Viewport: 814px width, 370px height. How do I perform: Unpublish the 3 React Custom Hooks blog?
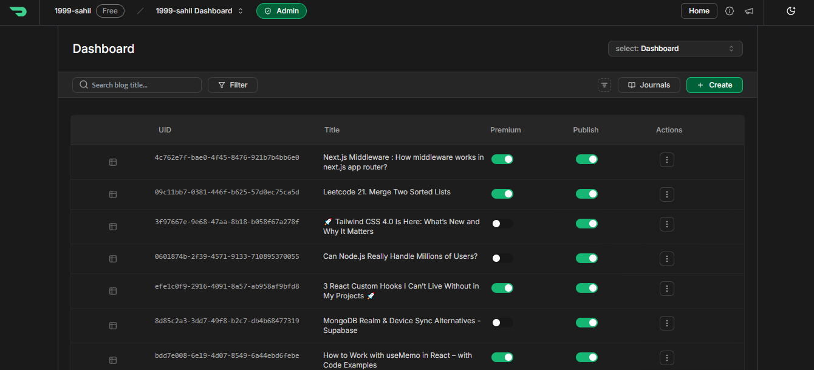pyautogui.click(x=587, y=288)
